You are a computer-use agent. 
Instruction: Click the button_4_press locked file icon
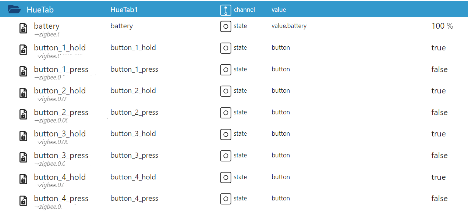click(23, 201)
